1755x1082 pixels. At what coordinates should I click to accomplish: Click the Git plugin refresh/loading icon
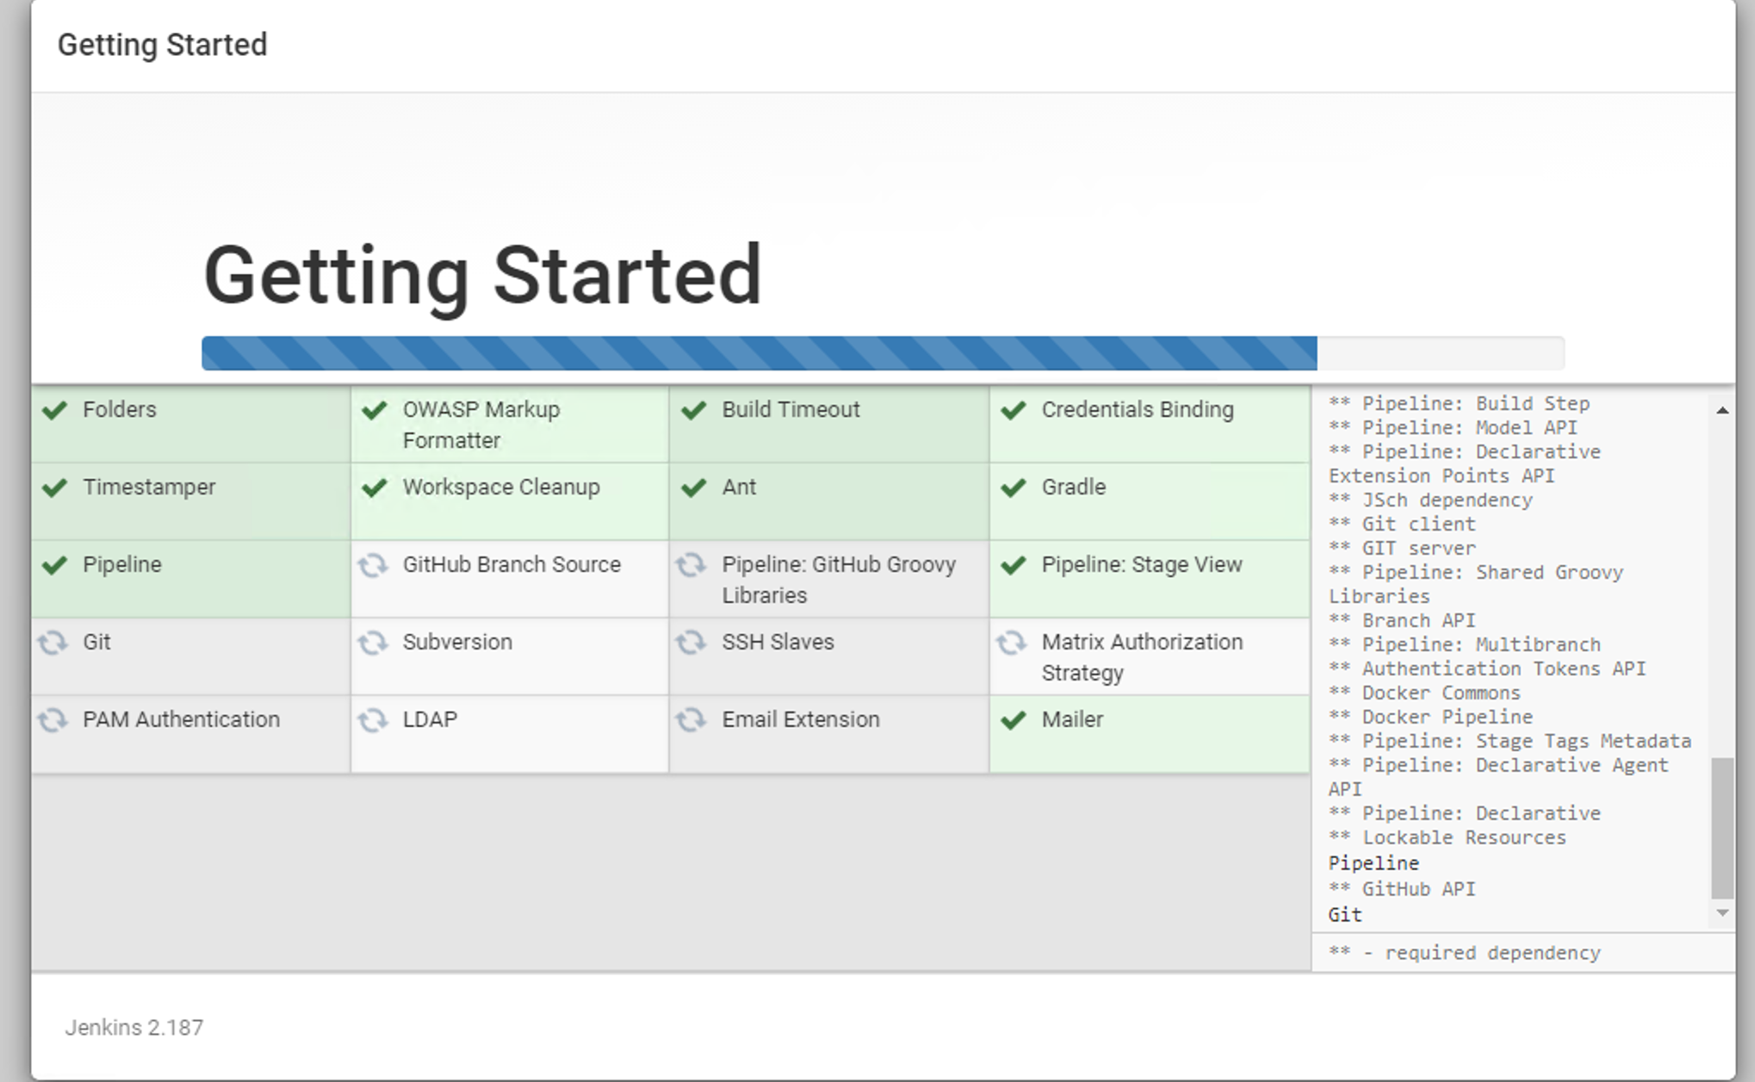point(53,641)
